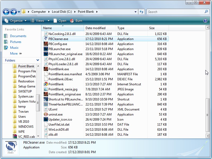The image size is (212, 159).
Task: Click the uninst.exe icon
Action: (x=46, y=114)
